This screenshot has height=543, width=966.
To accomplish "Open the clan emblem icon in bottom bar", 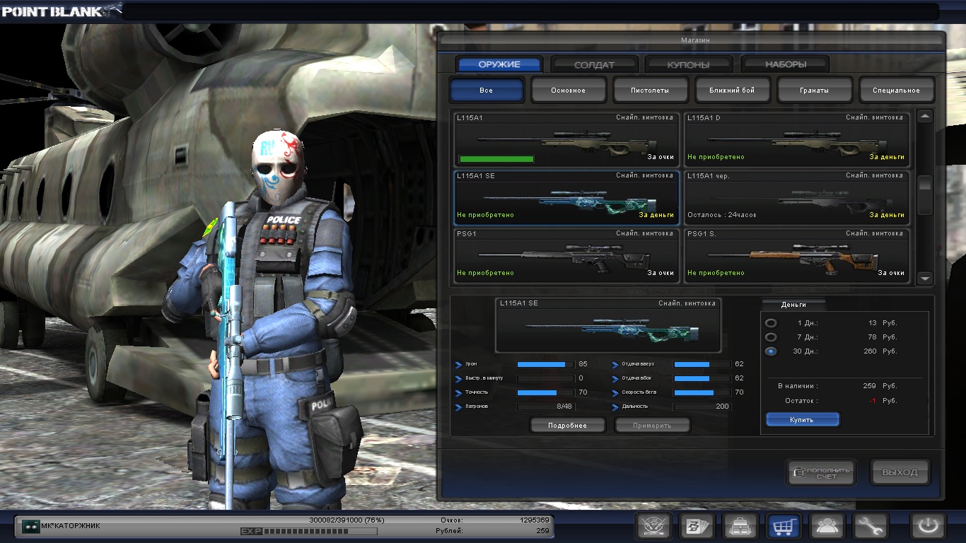I will 653,526.
